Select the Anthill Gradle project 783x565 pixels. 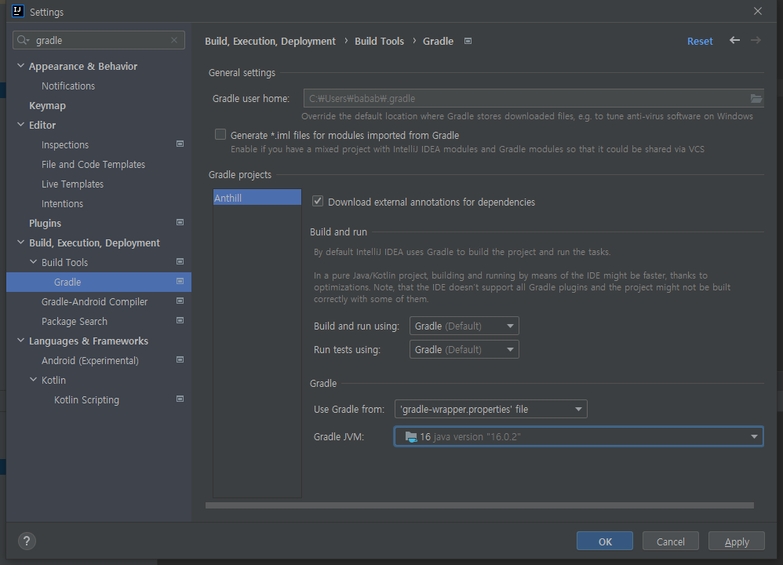coord(257,197)
